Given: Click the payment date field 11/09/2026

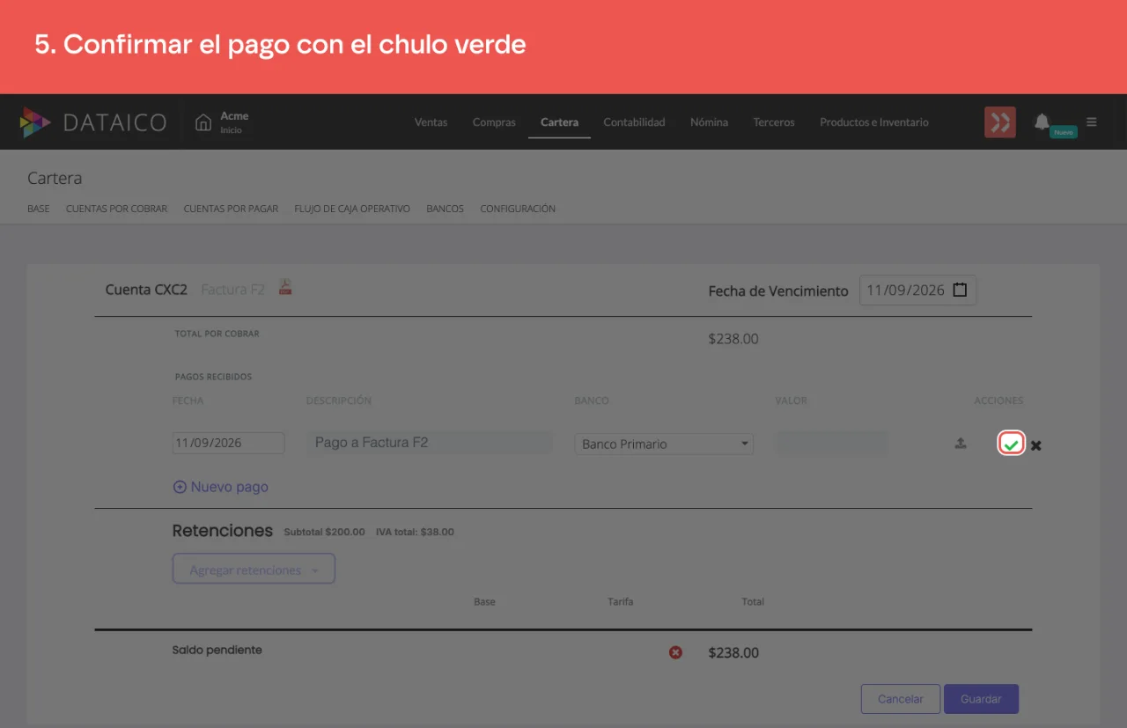Looking at the screenshot, I should pyautogui.click(x=228, y=443).
